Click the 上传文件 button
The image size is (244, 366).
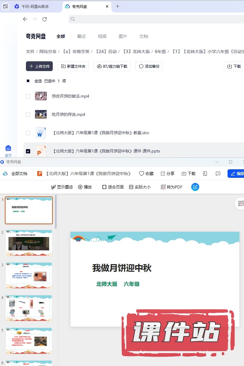(x=39, y=66)
